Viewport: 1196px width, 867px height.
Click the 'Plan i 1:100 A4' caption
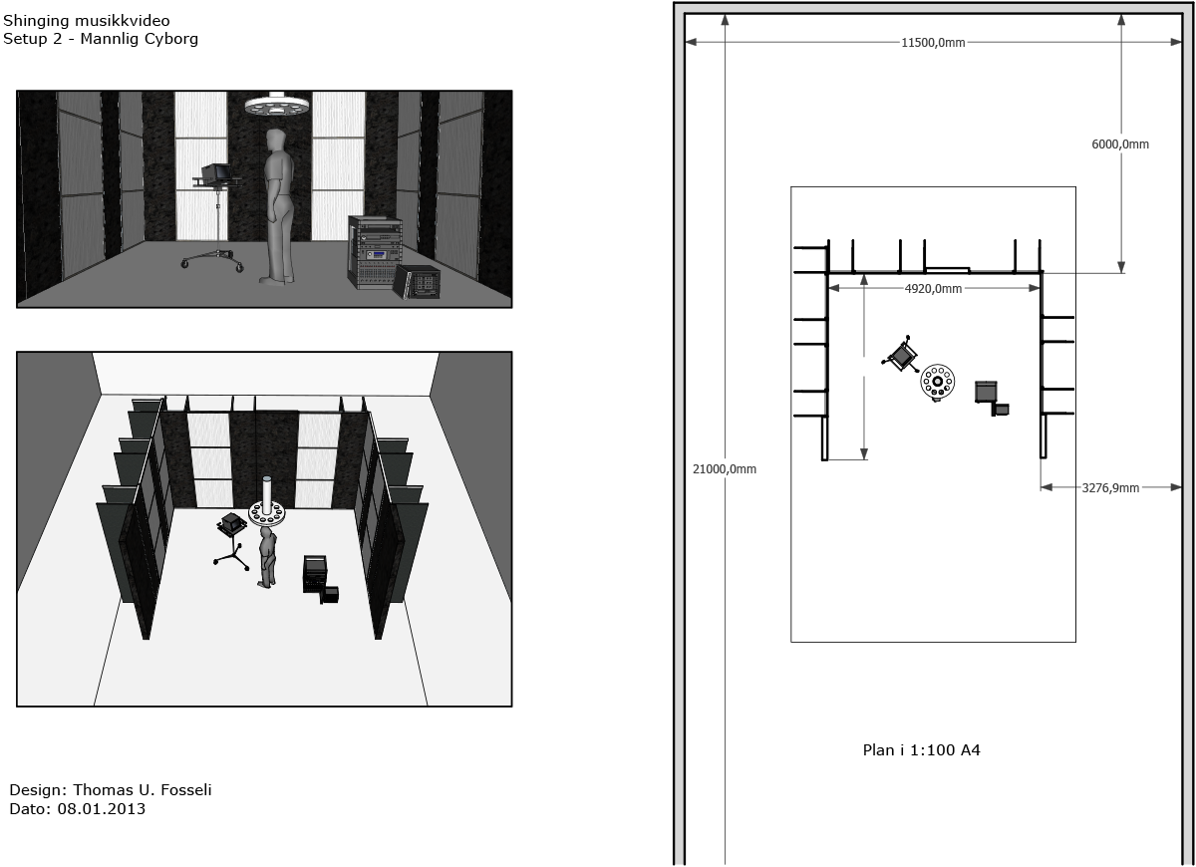click(922, 749)
